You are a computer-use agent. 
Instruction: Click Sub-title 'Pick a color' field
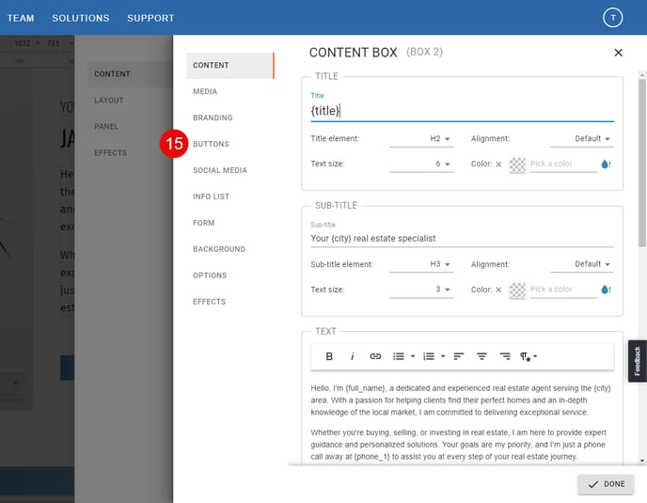click(563, 290)
